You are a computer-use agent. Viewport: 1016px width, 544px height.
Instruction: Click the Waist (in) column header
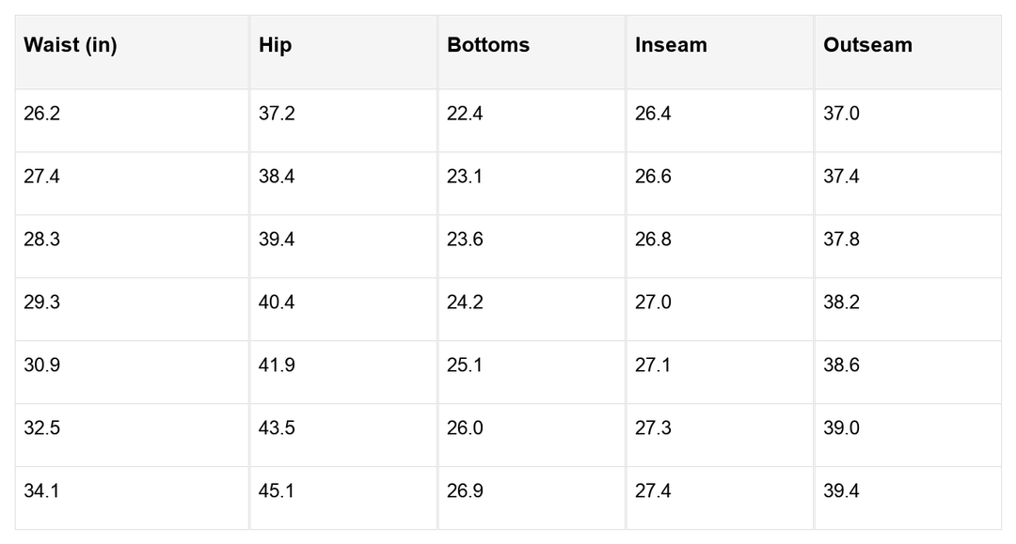tap(71, 45)
